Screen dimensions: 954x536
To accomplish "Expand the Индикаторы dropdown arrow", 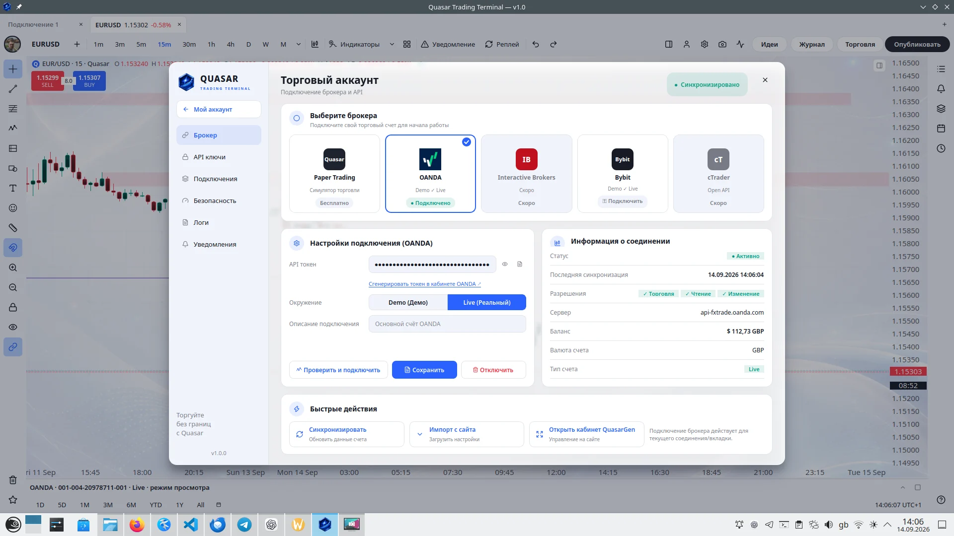I will [x=392, y=44].
